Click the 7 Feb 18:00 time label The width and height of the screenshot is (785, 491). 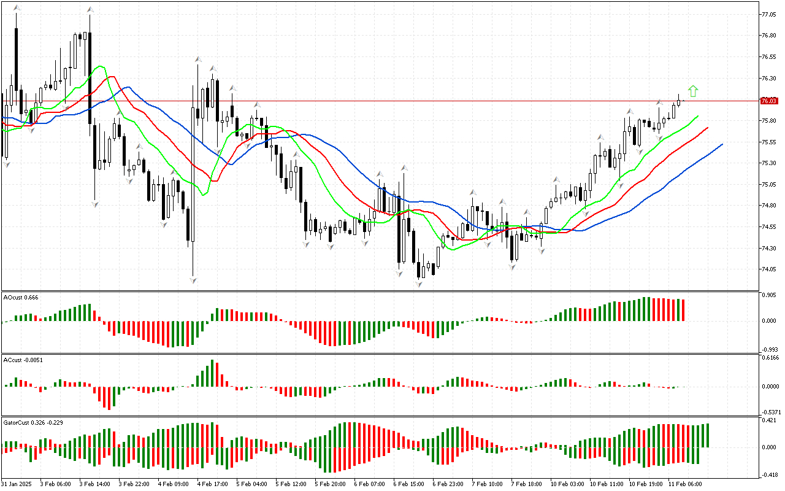(527, 484)
